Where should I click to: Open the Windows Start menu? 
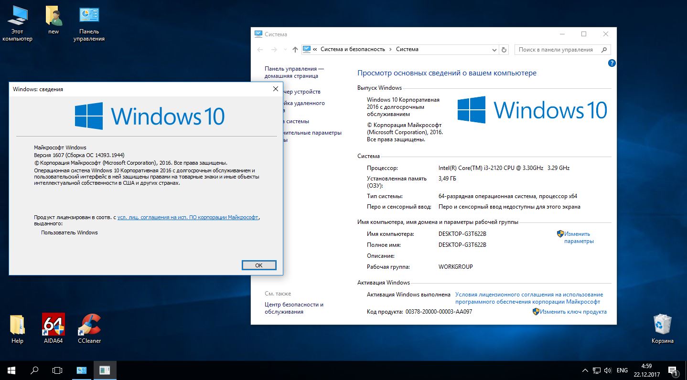pos(11,370)
